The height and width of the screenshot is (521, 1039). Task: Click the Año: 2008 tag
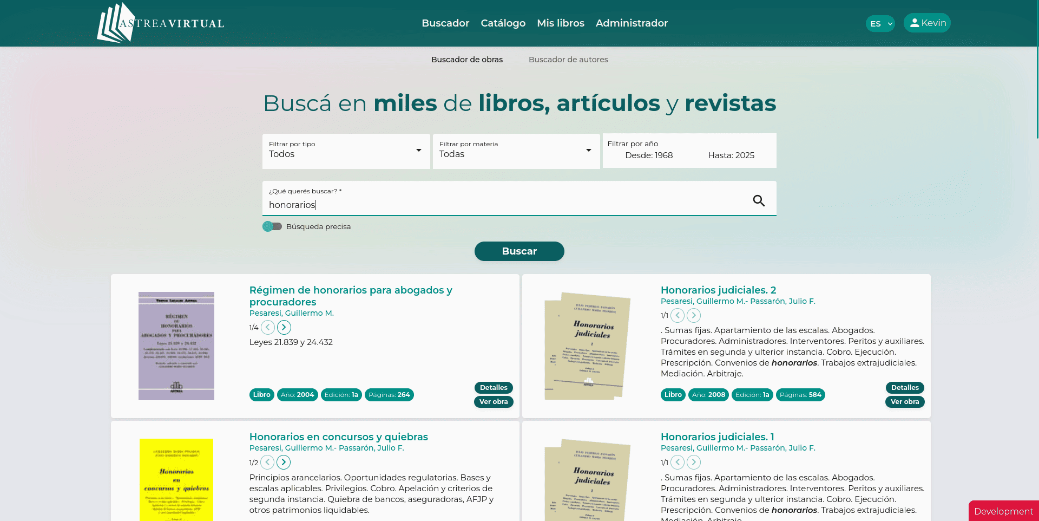coord(708,395)
